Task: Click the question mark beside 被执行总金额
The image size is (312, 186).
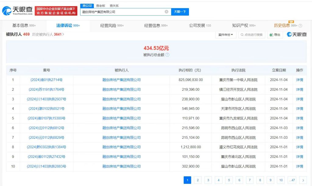Action: [x=167, y=55]
